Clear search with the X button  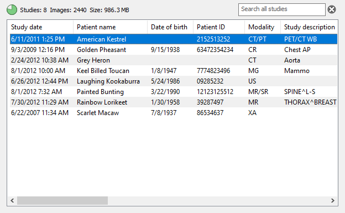[x=332, y=9]
